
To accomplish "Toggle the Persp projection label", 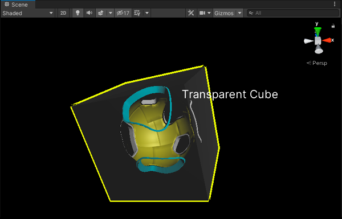I will pos(317,63).
